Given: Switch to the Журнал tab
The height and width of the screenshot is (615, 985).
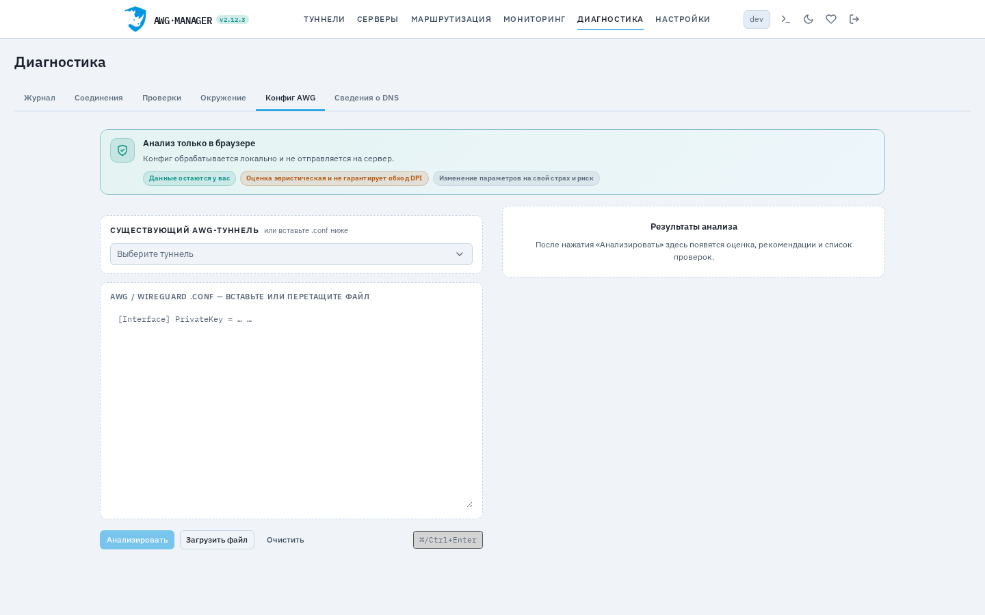Looking at the screenshot, I should [x=40, y=98].
